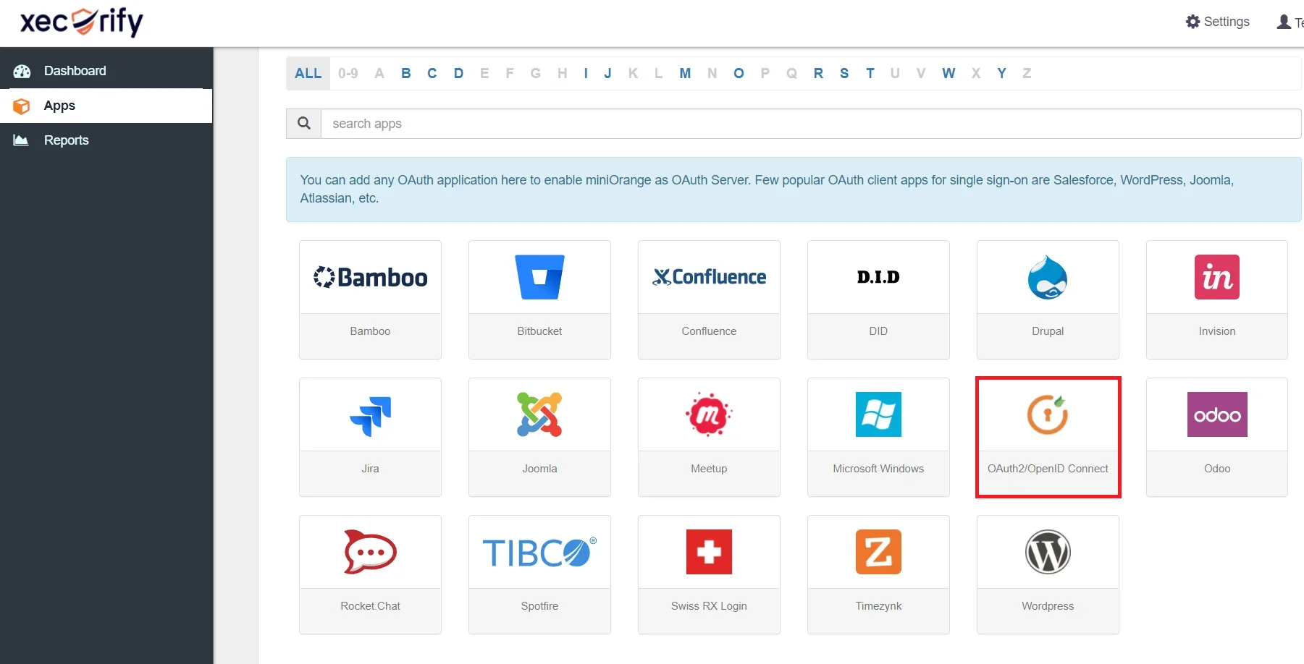Open the Joomla app tile
Viewport: 1304px width, 664px height.
(539, 414)
